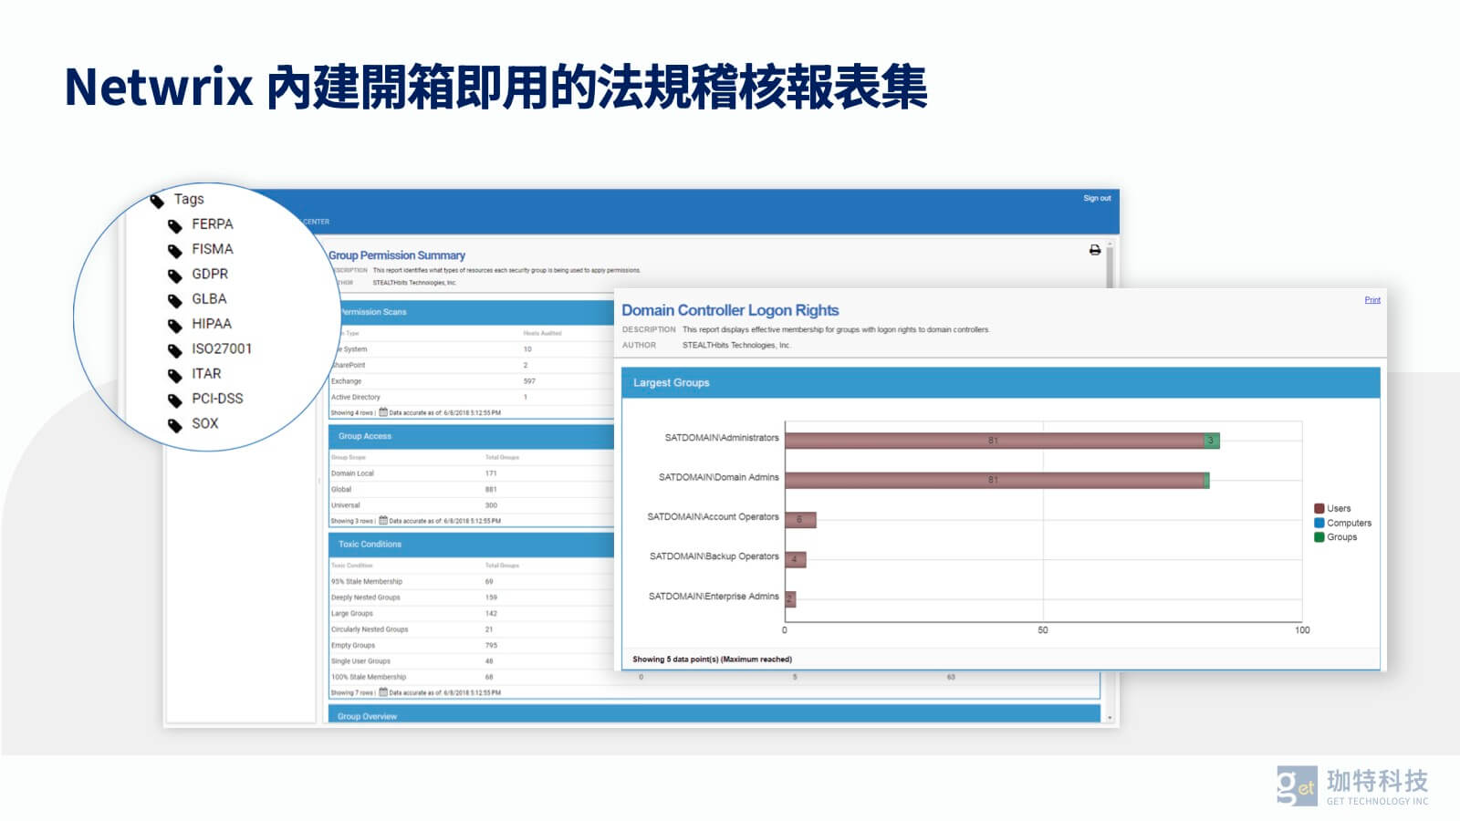
Task: Click the tag icon beside SOX
Action: [175, 425]
